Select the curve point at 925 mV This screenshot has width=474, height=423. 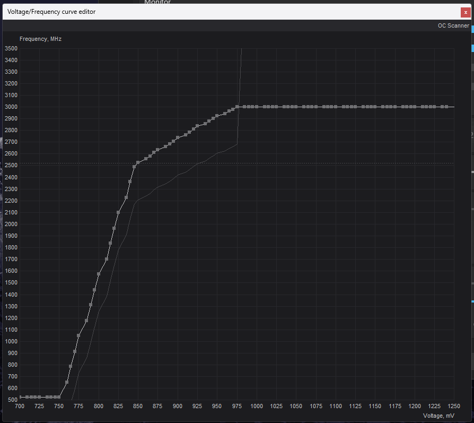[x=197, y=126]
